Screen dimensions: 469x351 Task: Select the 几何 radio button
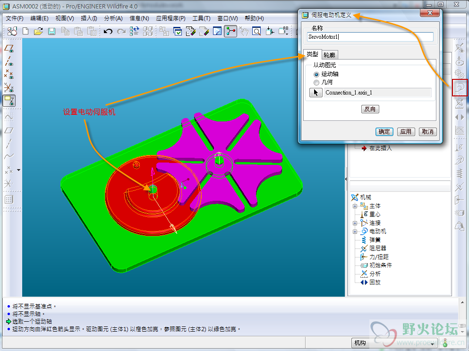(316, 82)
